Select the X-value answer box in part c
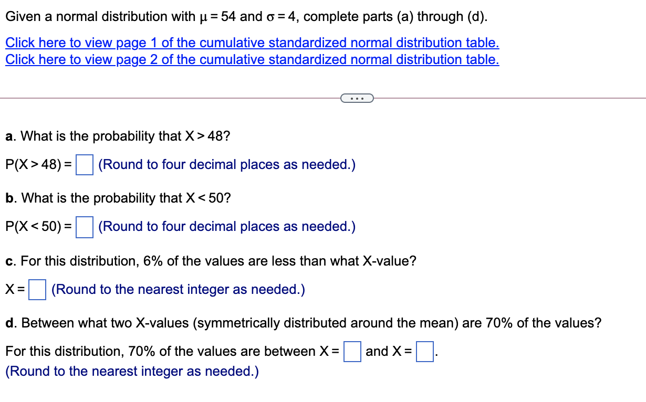 pyautogui.click(x=36, y=289)
